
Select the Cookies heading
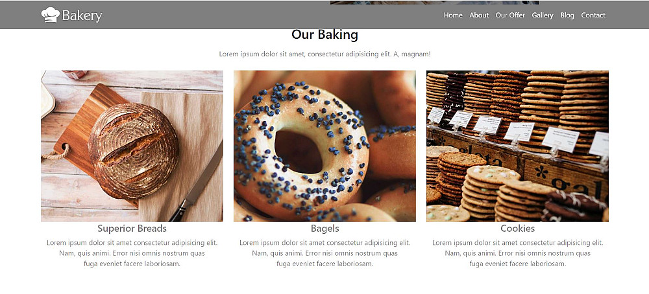coord(517,229)
